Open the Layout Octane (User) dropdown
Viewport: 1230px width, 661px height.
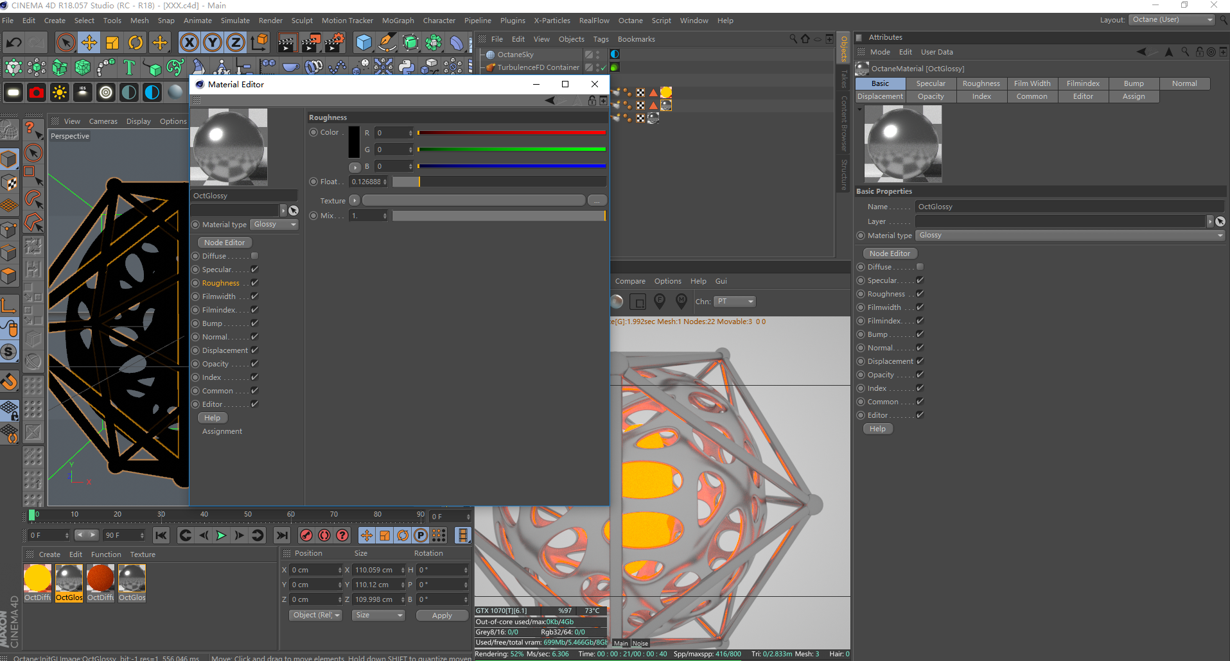pos(1172,20)
